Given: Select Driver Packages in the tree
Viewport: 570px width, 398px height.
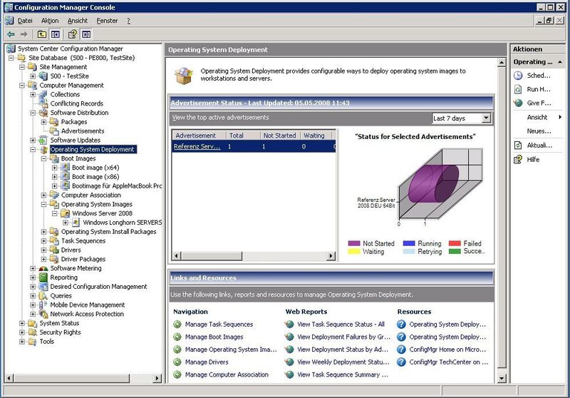Looking at the screenshot, I should 83,259.
